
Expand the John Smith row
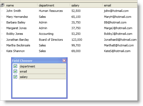pyautogui.click(x=2, y=11)
